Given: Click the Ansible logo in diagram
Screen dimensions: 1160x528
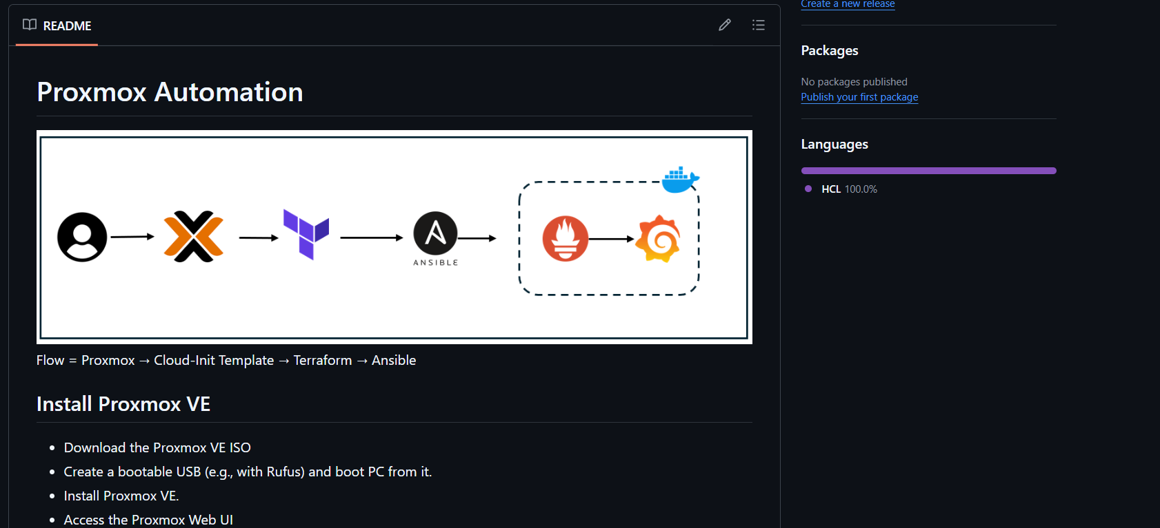Looking at the screenshot, I should [x=435, y=234].
